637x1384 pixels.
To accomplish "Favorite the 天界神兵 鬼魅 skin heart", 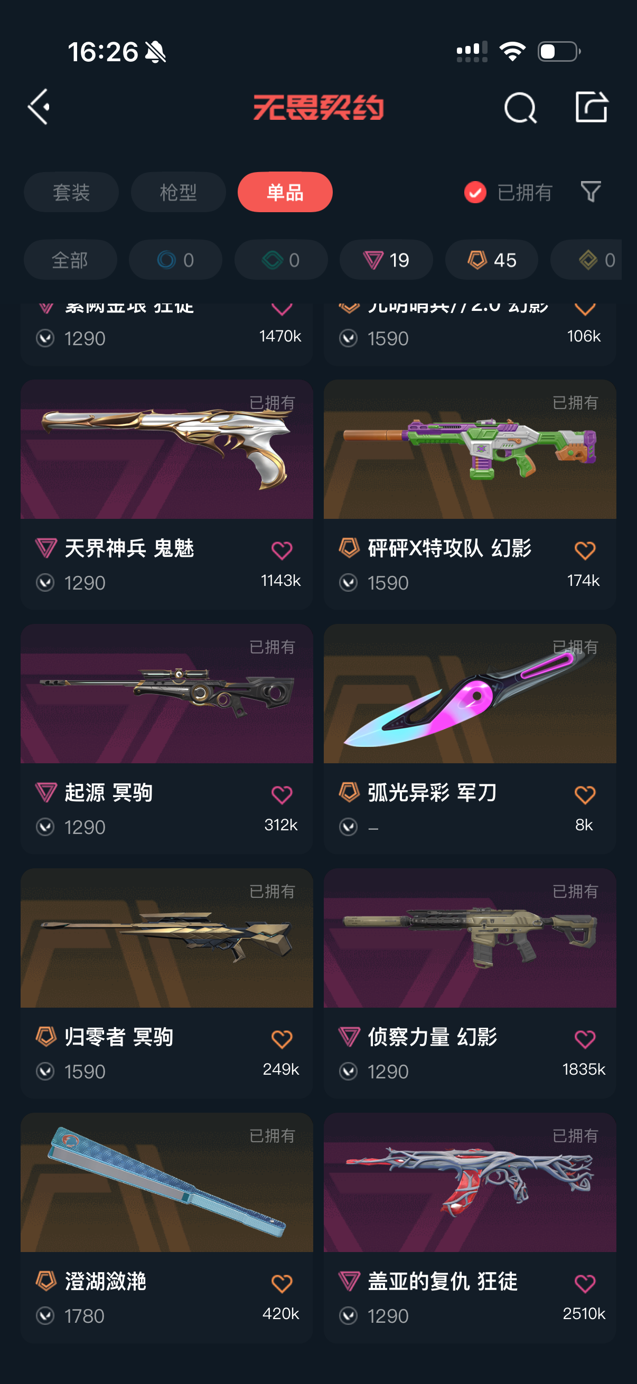I will [x=282, y=549].
